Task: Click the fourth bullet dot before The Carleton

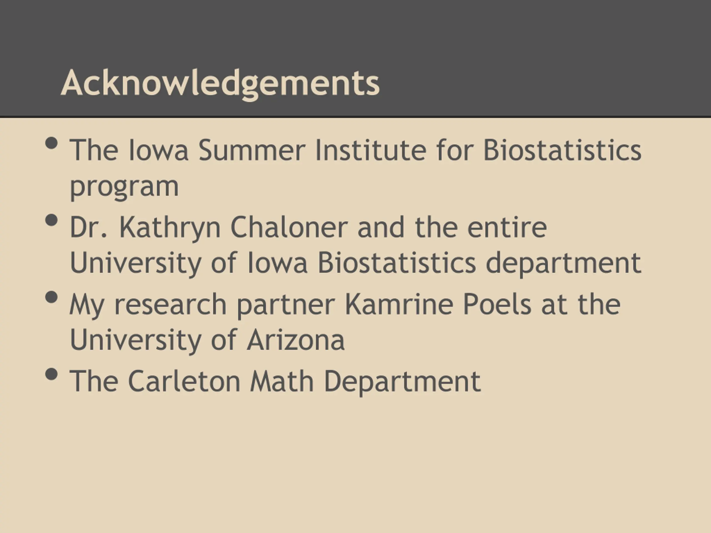Action: pos(52,374)
